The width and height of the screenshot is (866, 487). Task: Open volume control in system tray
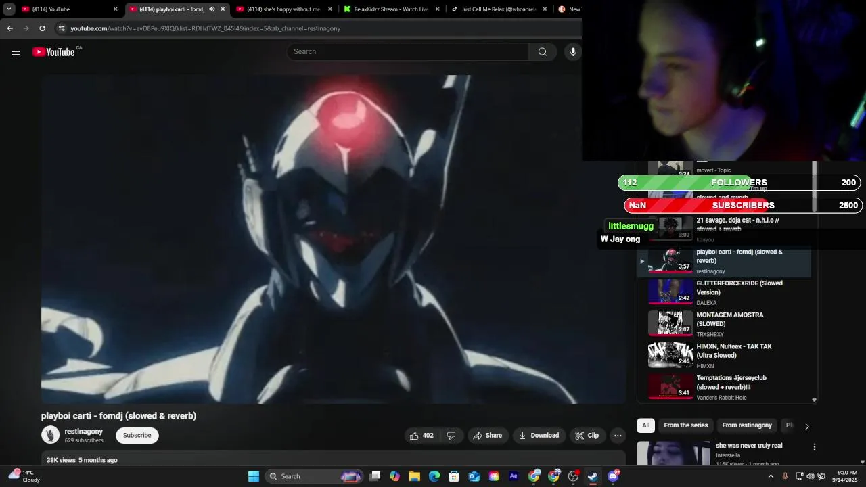pyautogui.click(x=811, y=476)
